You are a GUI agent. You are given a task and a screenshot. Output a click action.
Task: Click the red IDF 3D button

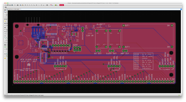click(x=62, y=5)
